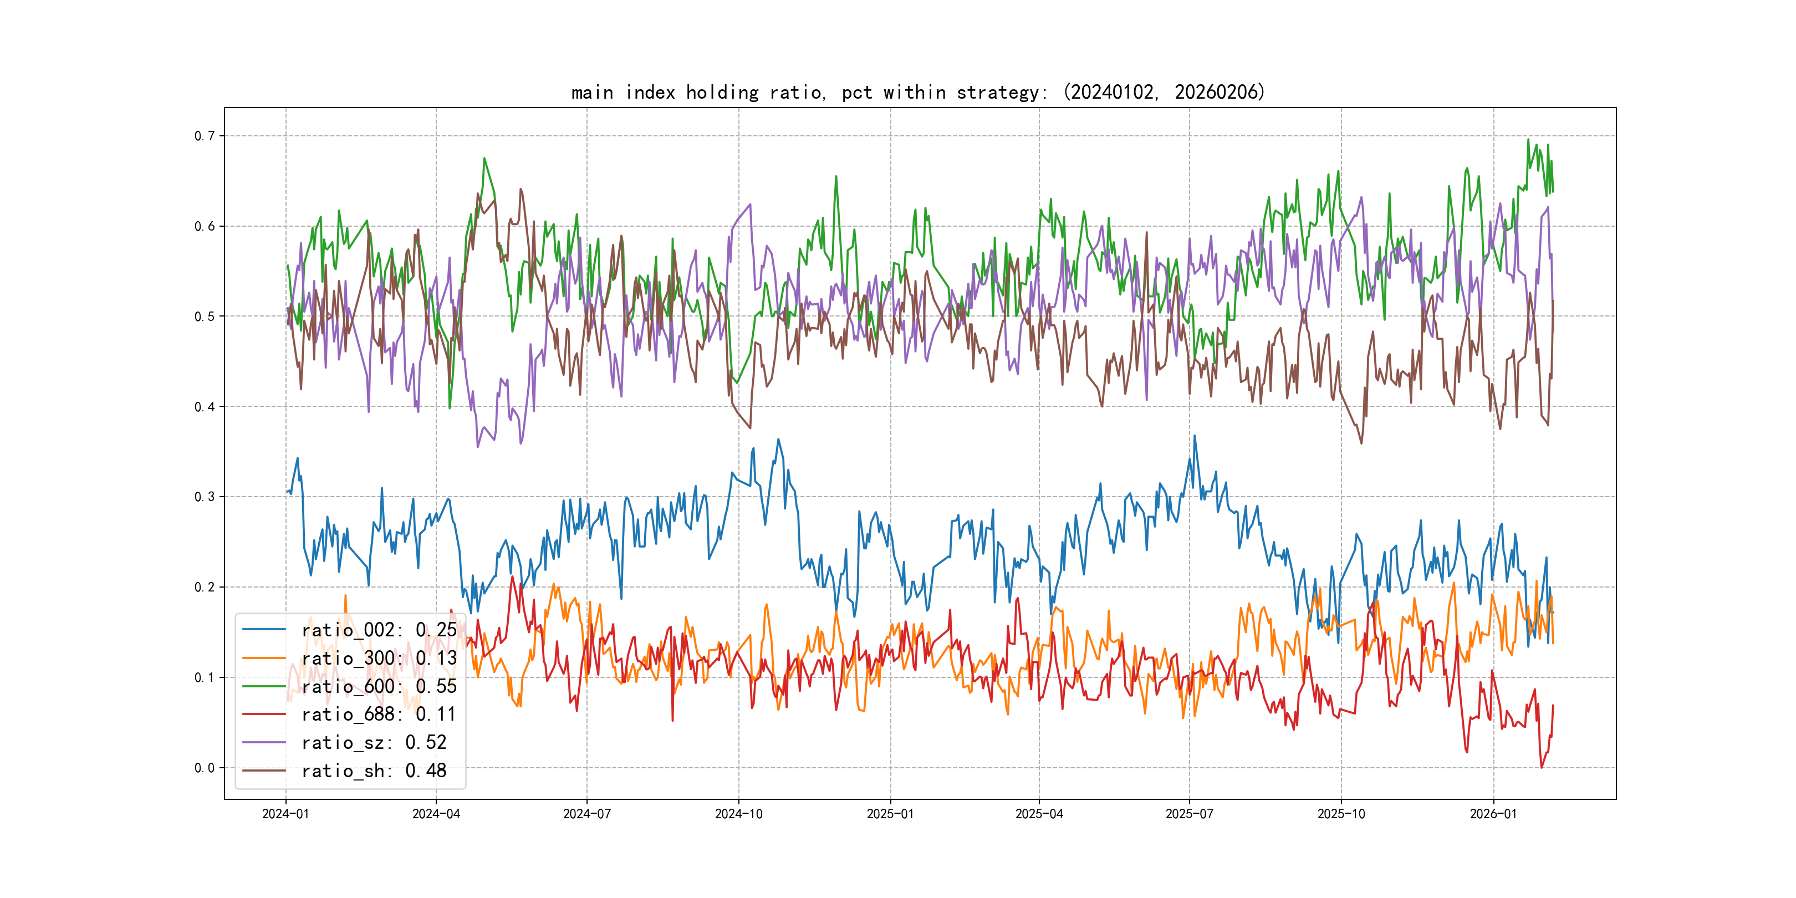Click the 0.7 y-axis tick label
The height and width of the screenshot is (898, 1796).
click(205, 136)
